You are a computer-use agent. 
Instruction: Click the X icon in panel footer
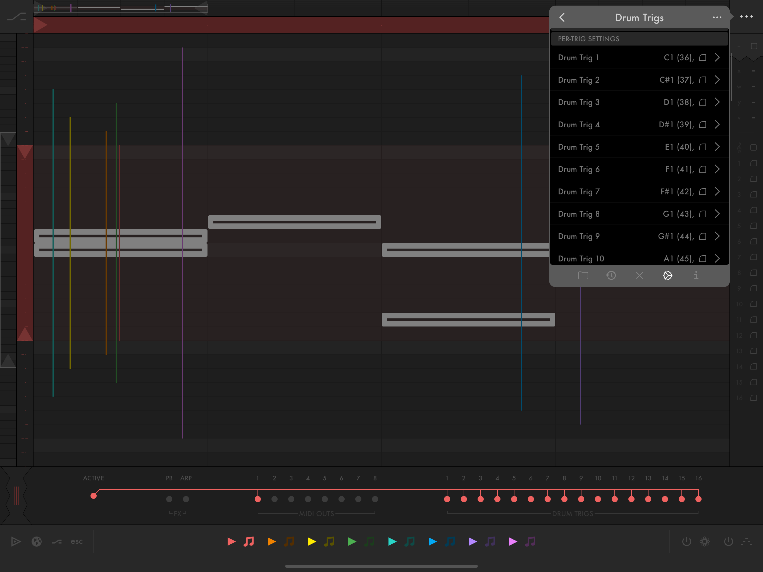(x=639, y=276)
